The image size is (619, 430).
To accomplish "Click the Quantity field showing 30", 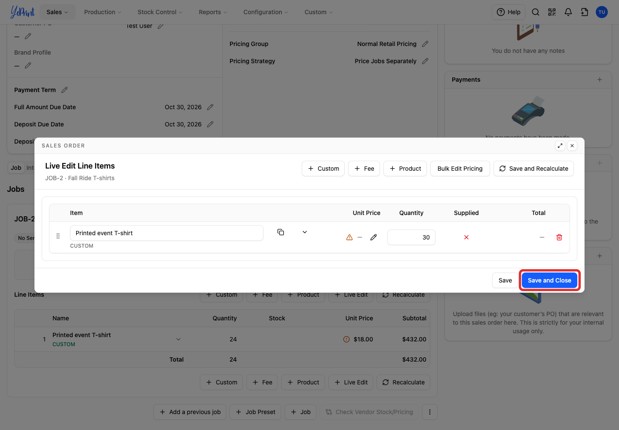I will [x=411, y=237].
